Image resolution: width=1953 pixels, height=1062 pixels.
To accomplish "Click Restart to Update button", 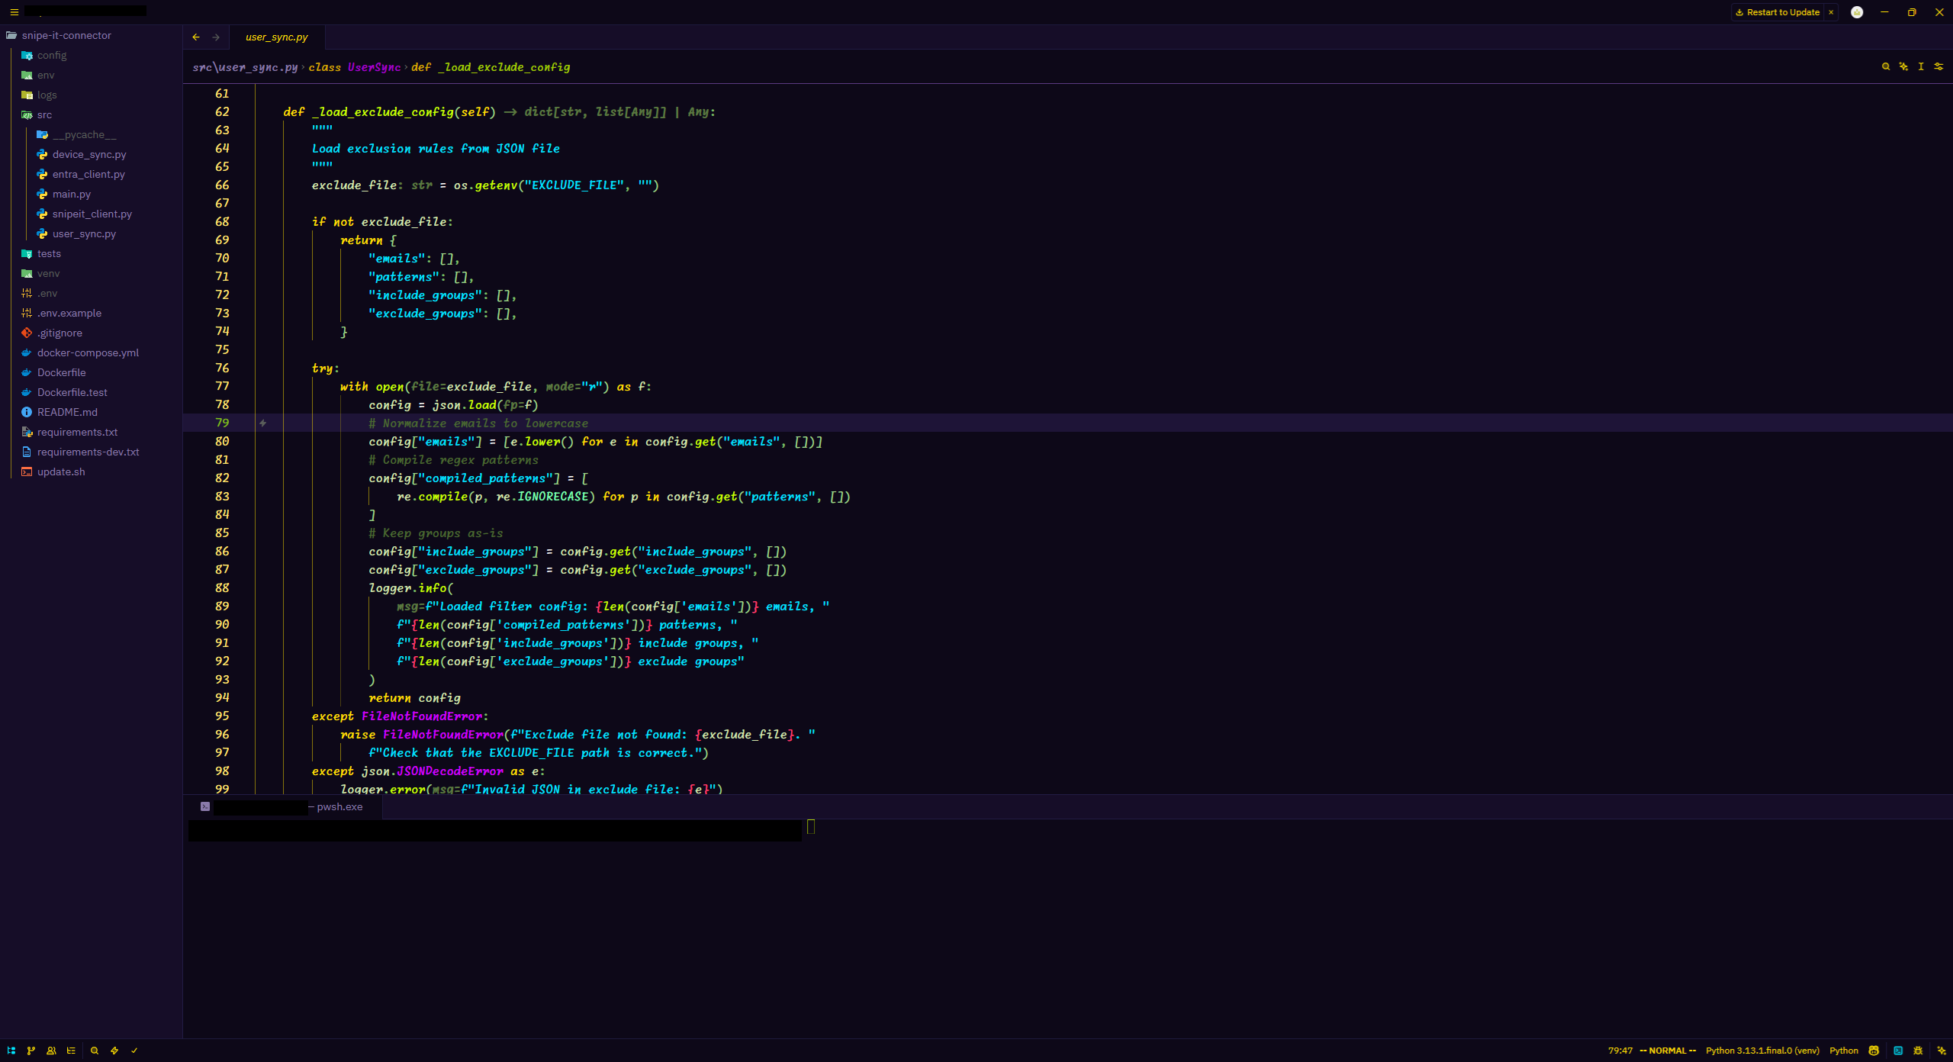I will 1778,12.
